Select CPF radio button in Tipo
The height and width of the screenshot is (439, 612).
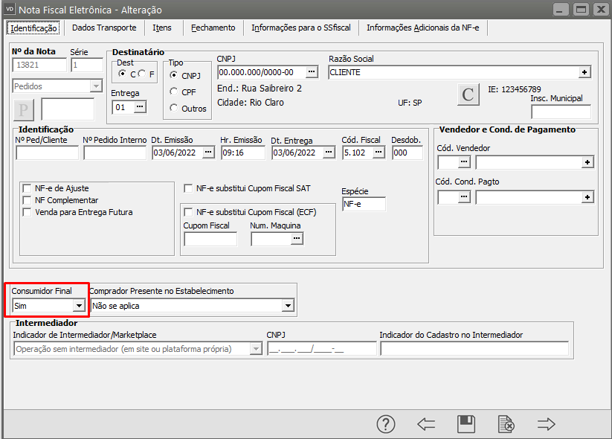pyautogui.click(x=174, y=92)
